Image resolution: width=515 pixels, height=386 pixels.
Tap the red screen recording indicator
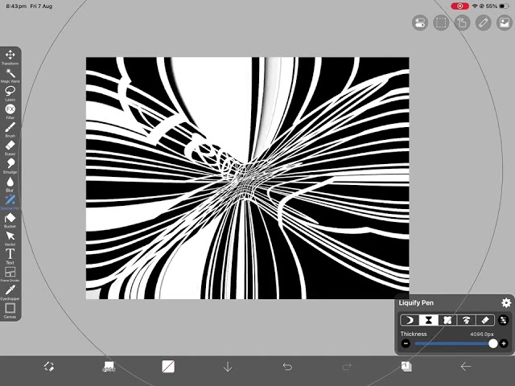point(459,6)
